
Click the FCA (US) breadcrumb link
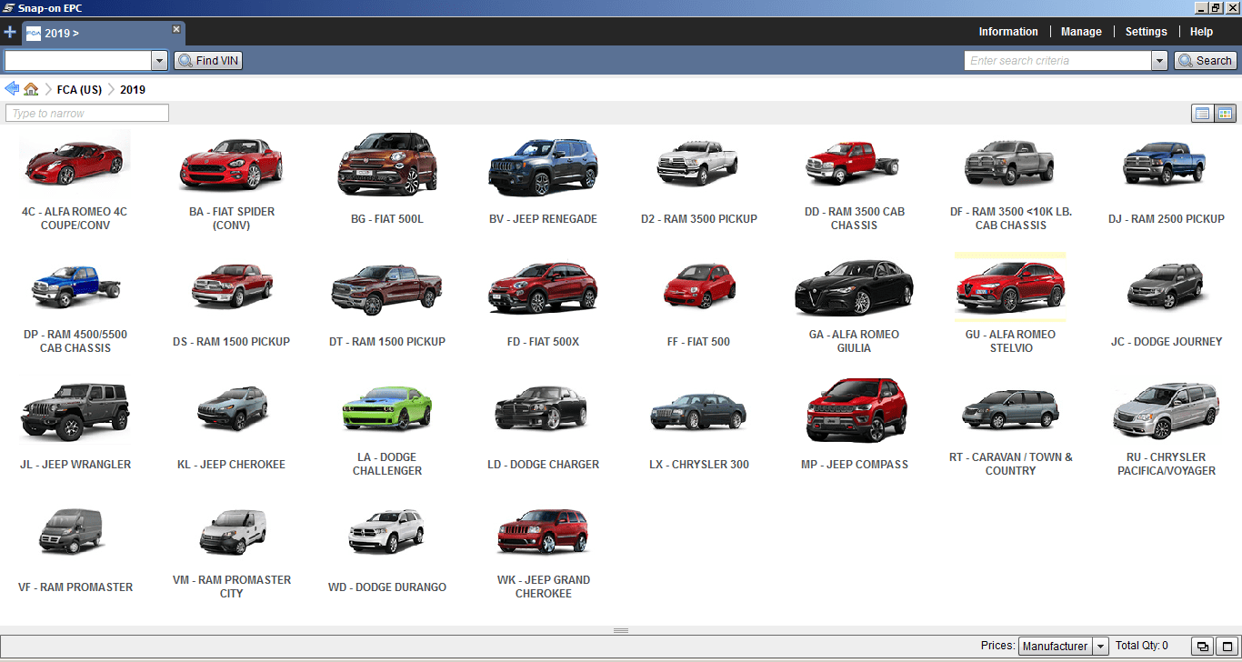78,89
